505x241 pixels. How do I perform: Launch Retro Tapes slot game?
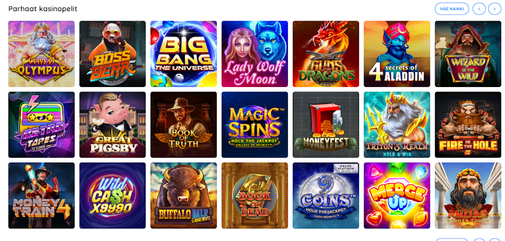pyautogui.click(x=41, y=125)
